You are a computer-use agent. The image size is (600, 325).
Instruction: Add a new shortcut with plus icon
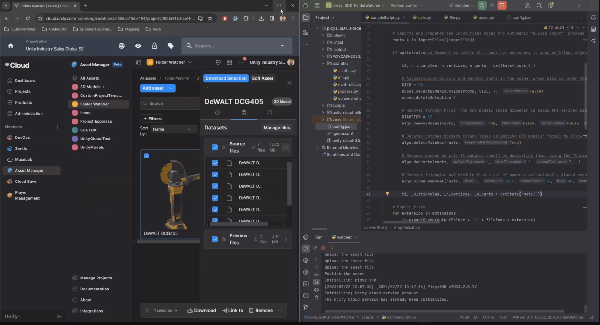[57, 127]
